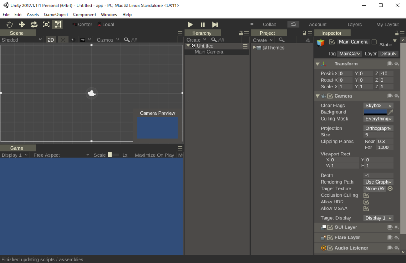The width and height of the screenshot is (406, 263).
Task: Open the GameObject menu
Action: click(x=56, y=15)
